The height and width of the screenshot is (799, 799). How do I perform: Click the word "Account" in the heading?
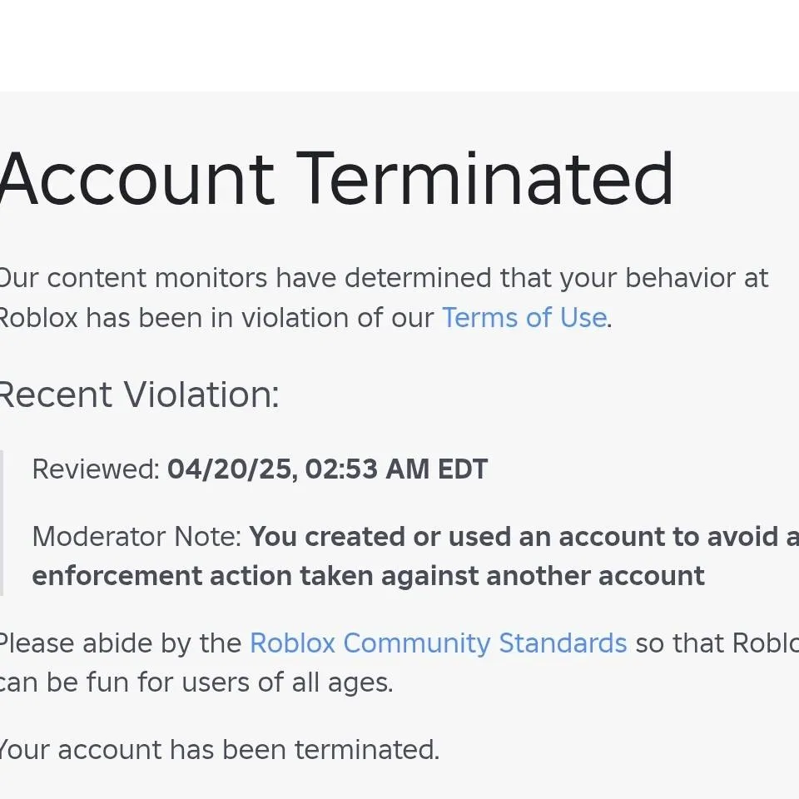click(x=136, y=179)
